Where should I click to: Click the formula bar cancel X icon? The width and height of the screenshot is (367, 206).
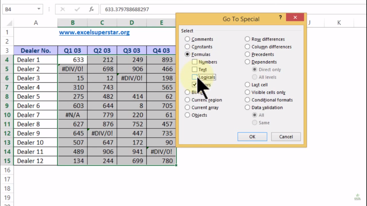click(63, 9)
